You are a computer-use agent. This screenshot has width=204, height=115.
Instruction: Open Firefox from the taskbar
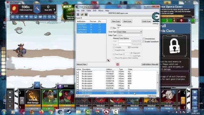[41, 112]
